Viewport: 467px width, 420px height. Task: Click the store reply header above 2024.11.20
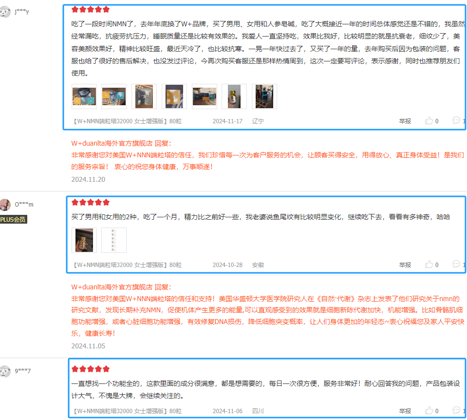click(x=121, y=143)
